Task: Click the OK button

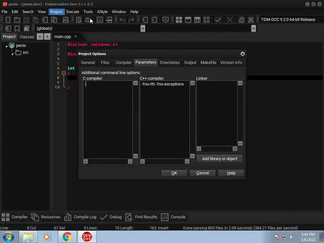Action: [174, 173]
